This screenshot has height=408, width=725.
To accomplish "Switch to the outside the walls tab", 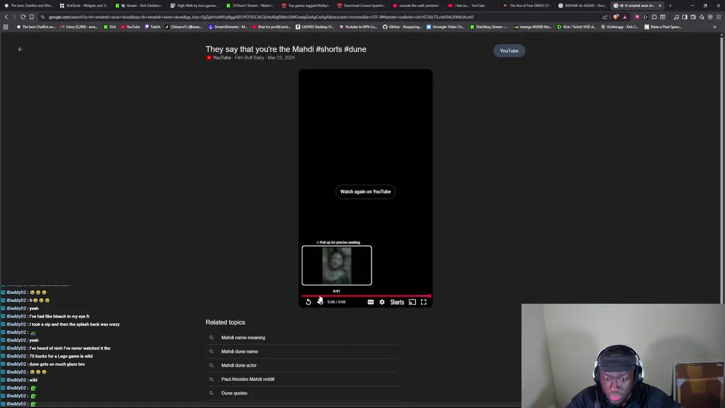I will click(x=416, y=6).
